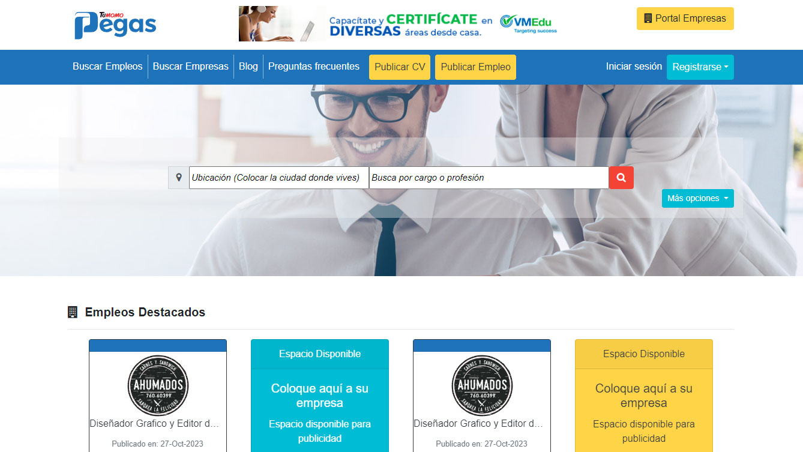Navigate to the Blog page

[x=248, y=67]
